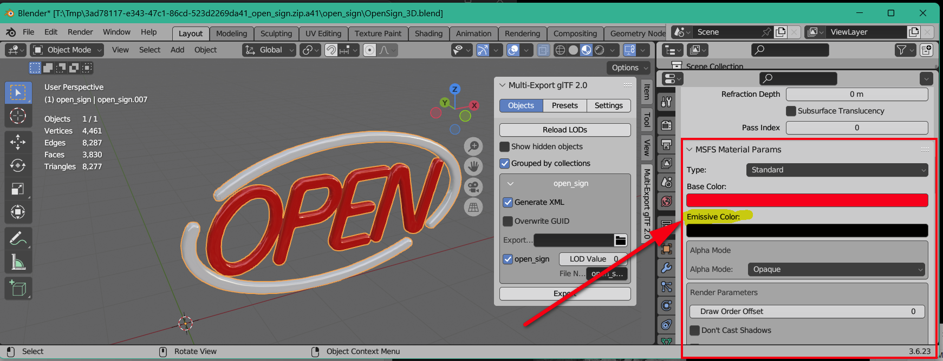Viewport: 943px width, 361px height.
Task: Select the Select Box tool
Action: click(18, 92)
